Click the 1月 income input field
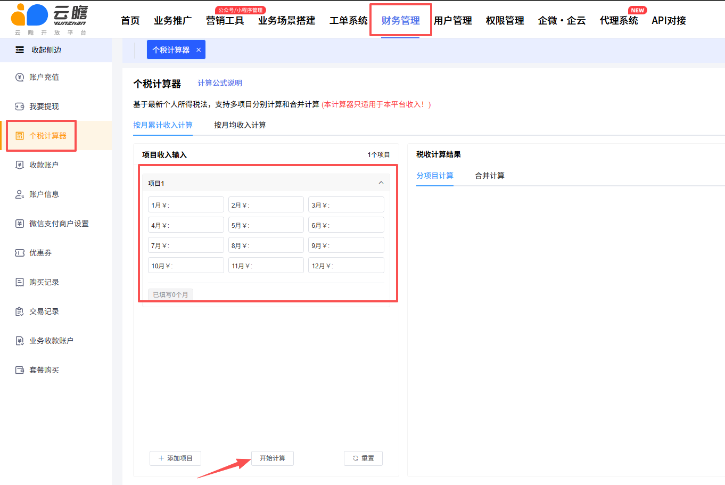The width and height of the screenshot is (725, 485). (x=194, y=205)
